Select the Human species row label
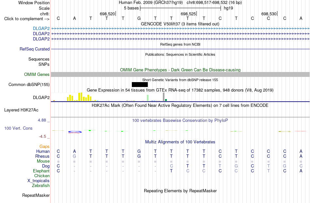The image size is (310, 203). (x=43, y=151)
